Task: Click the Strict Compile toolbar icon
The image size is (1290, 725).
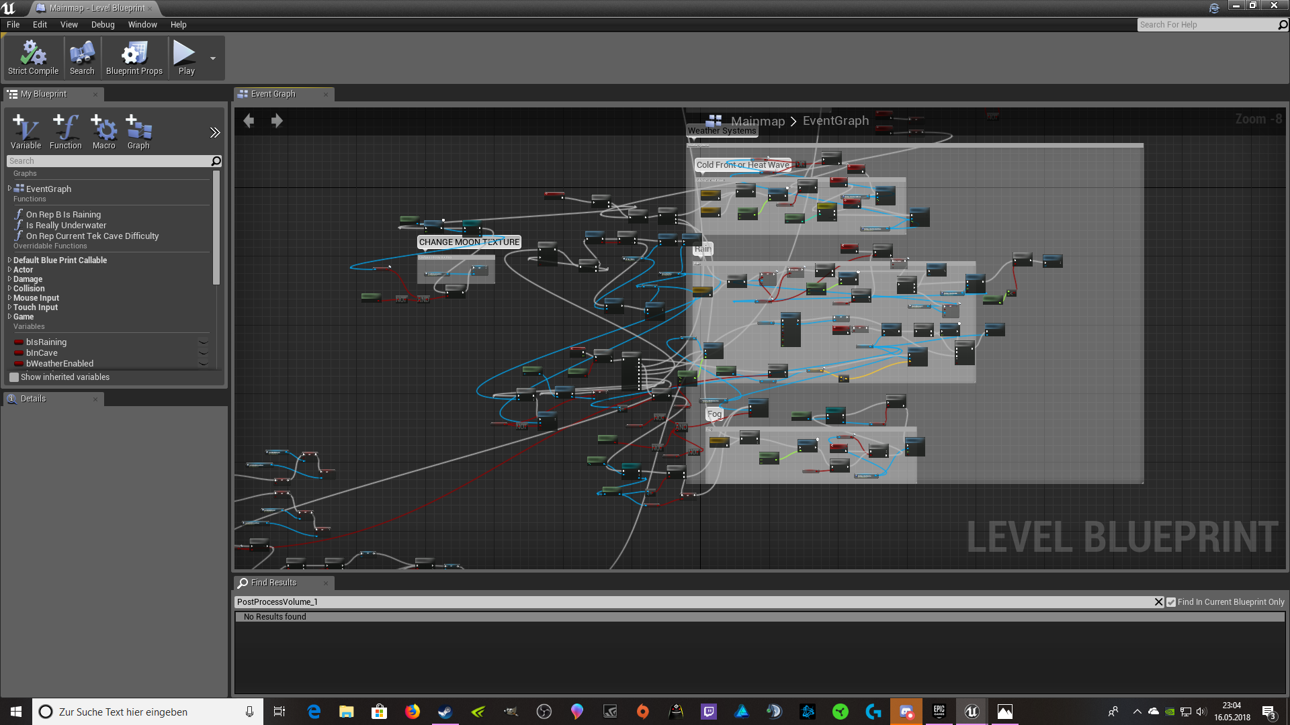Action: (33, 58)
